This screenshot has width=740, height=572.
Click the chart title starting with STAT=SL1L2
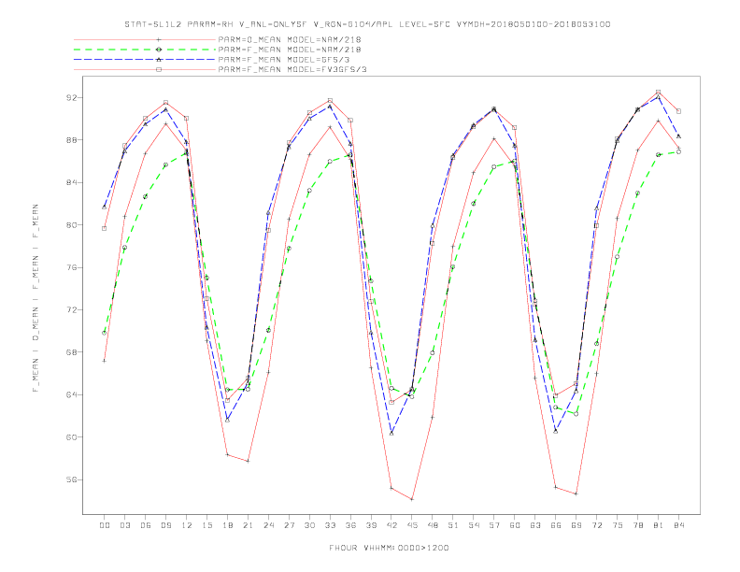click(x=367, y=24)
